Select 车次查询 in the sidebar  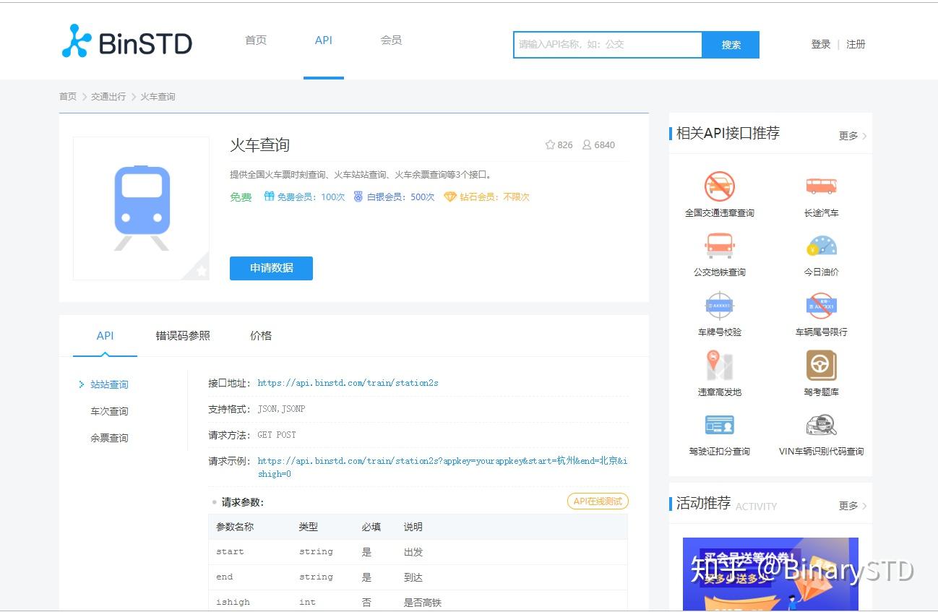tap(109, 410)
